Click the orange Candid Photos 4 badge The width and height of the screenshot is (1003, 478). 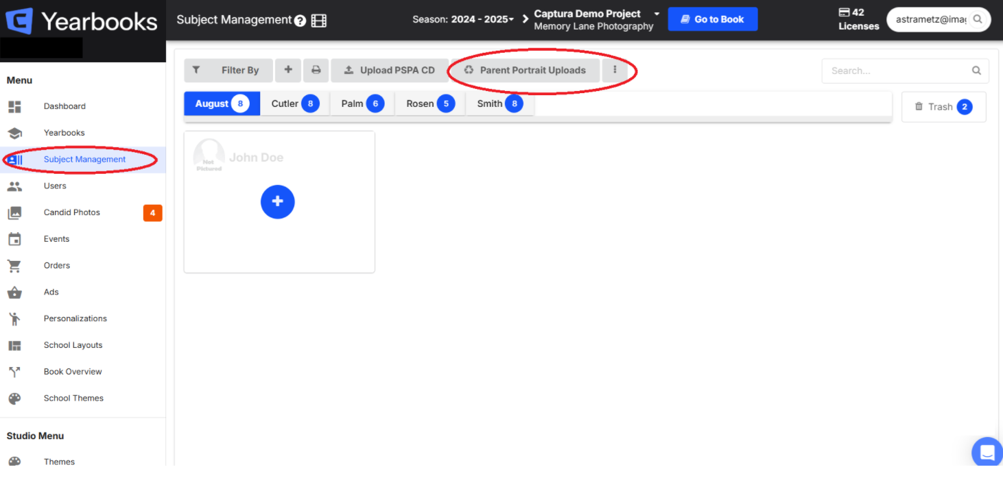[x=152, y=213]
